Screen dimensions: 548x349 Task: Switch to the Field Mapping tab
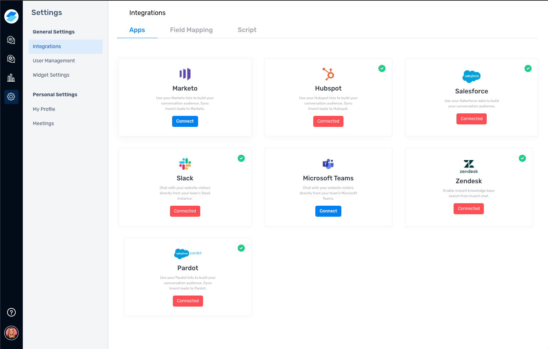191,30
